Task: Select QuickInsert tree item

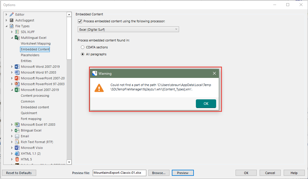Action: 29,113
